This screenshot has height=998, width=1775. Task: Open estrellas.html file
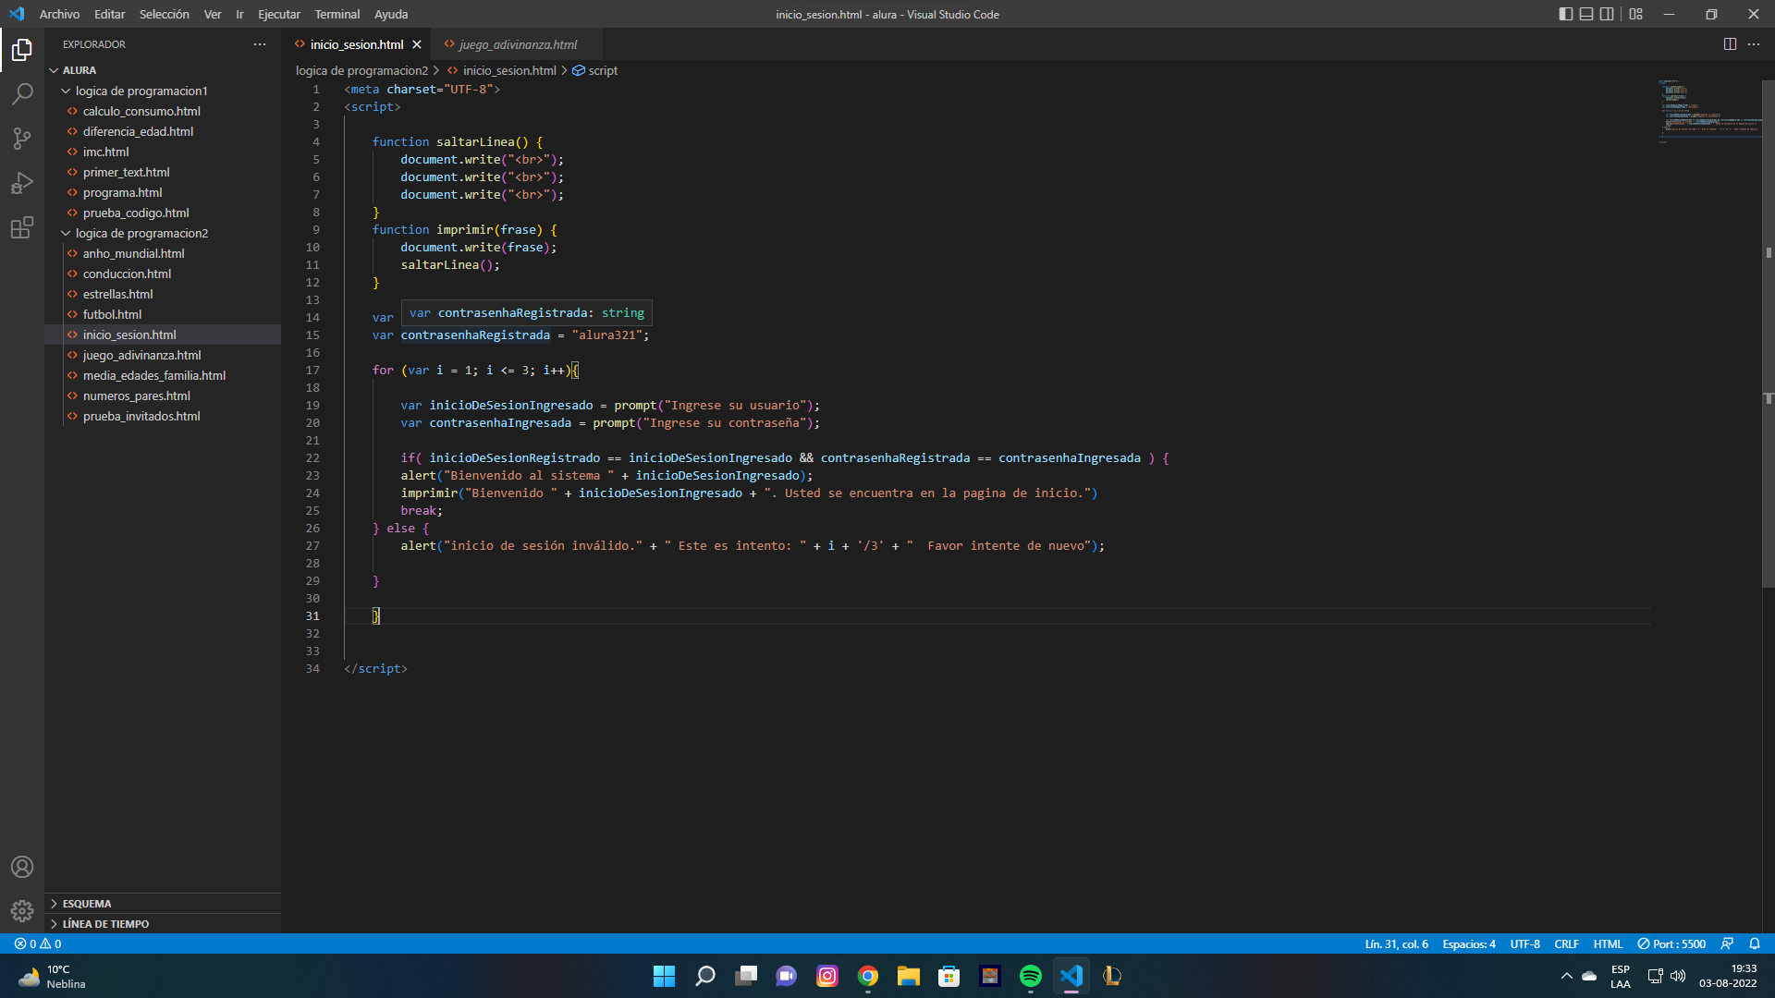(x=163, y=294)
